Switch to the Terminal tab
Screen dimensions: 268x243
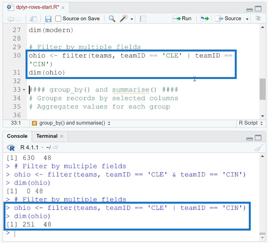coord(47,136)
